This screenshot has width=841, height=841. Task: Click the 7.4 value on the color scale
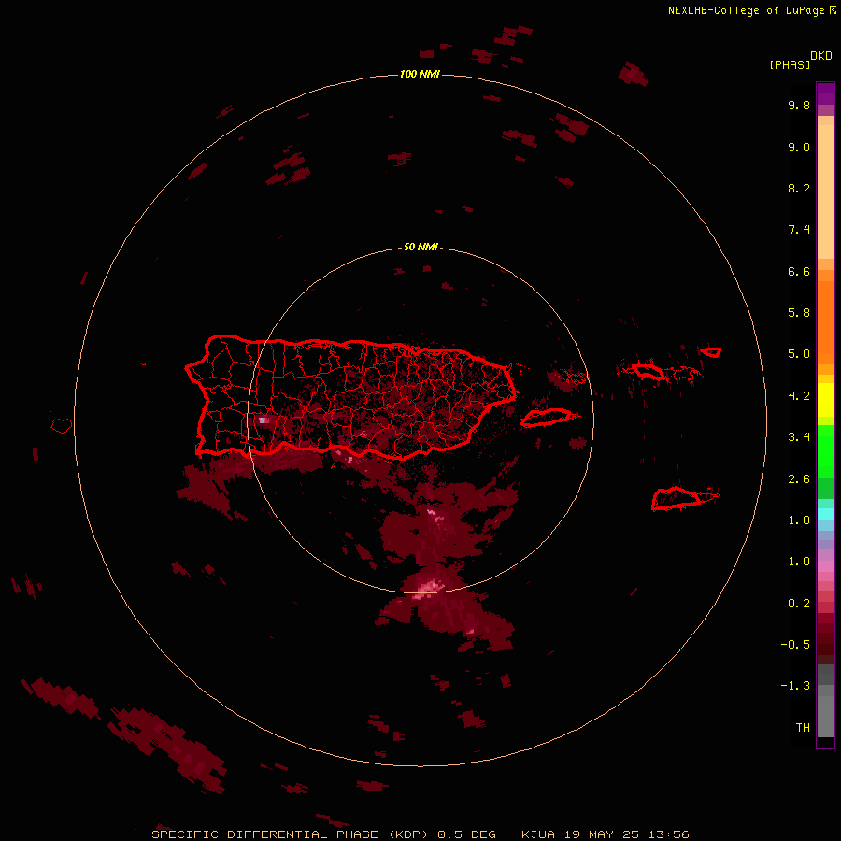(x=799, y=230)
